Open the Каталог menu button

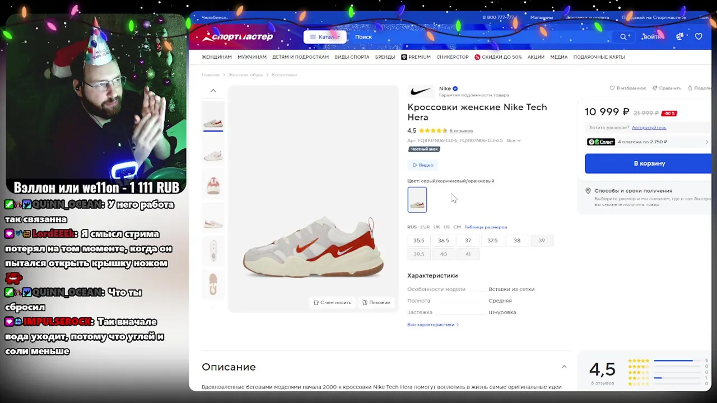coord(325,37)
